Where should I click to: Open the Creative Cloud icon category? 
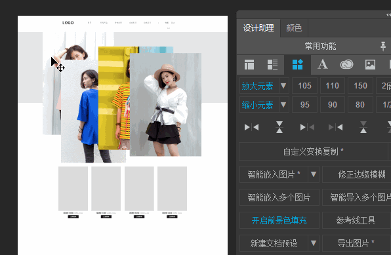point(346,64)
